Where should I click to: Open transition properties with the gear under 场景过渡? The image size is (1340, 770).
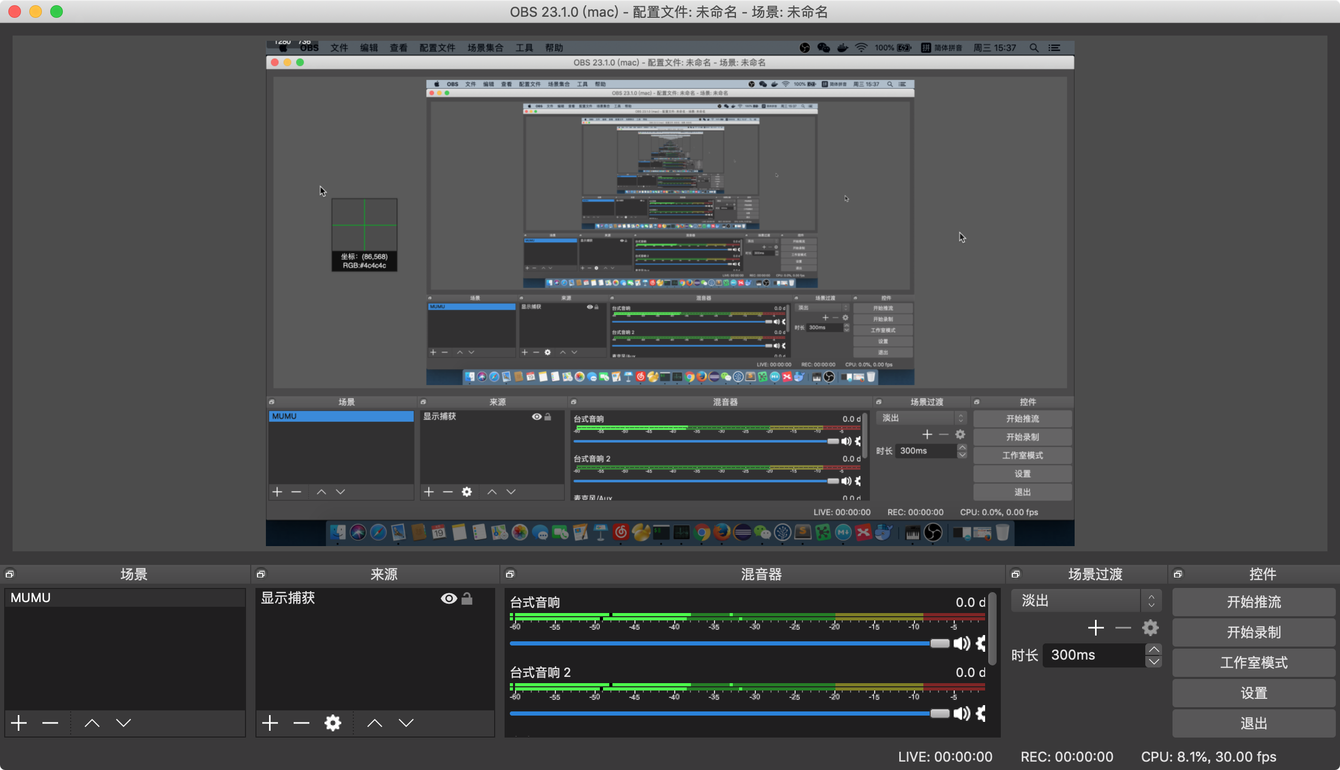pyautogui.click(x=1150, y=628)
